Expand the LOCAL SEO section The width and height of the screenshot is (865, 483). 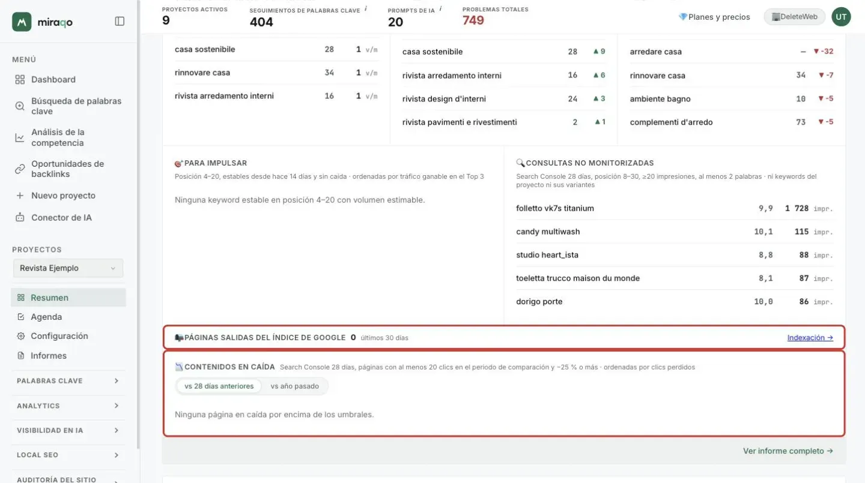68,455
